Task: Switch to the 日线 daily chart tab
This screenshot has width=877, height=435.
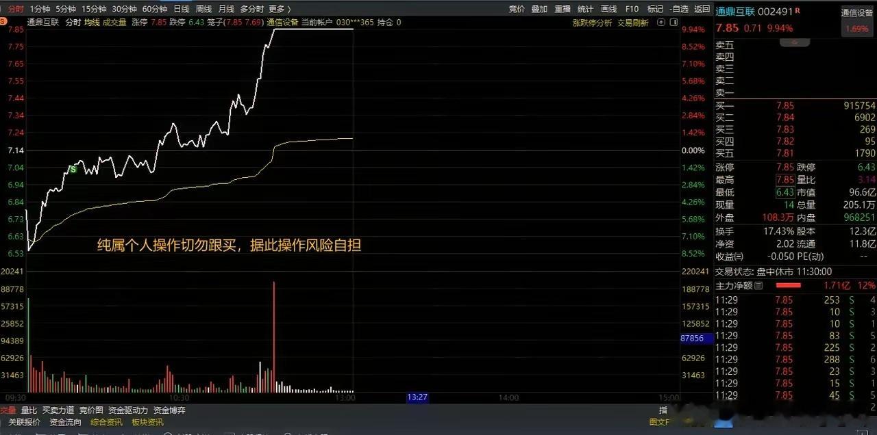Action: (x=181, y=9)
